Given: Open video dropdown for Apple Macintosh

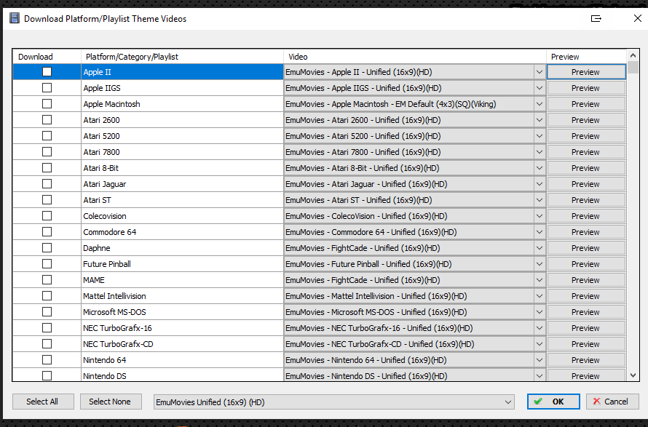Looking at the screenshot, I should [540, 104].
